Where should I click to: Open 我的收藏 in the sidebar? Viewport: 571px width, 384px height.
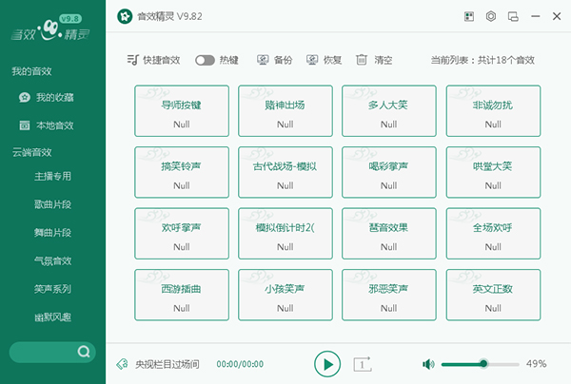pos(54,97)
